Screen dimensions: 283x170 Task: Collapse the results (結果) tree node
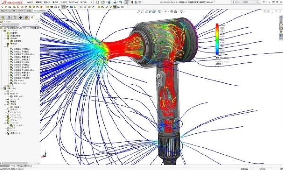2,89
